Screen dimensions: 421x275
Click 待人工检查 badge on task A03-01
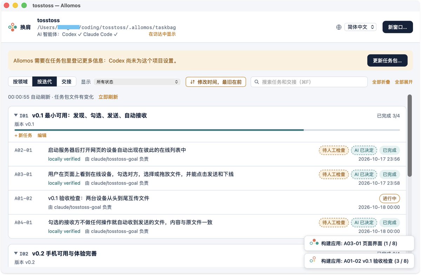click(x=334, y=174)
